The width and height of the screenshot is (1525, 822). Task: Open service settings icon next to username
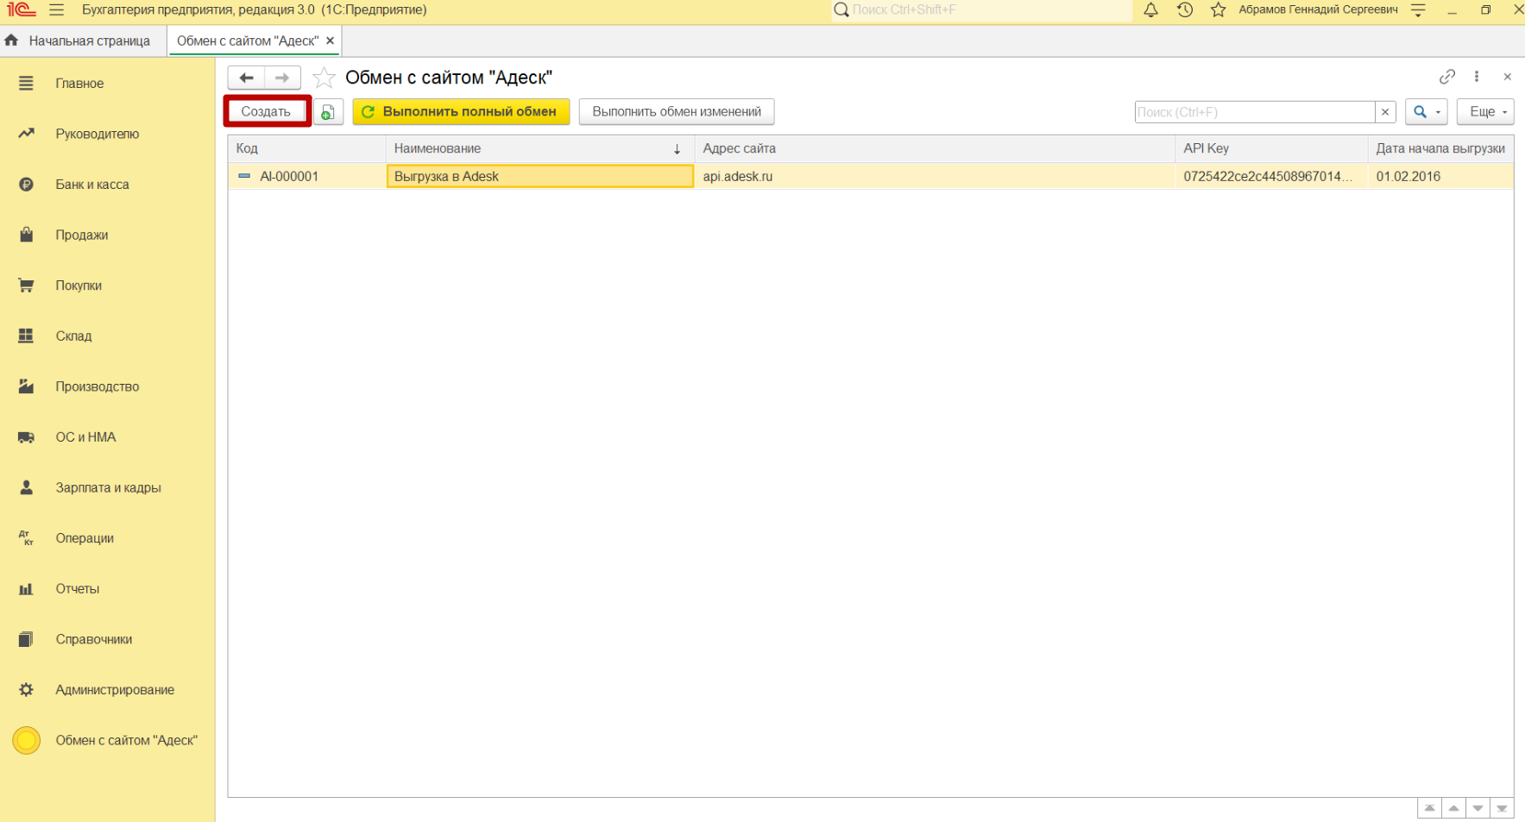(x=1418, y=10)
